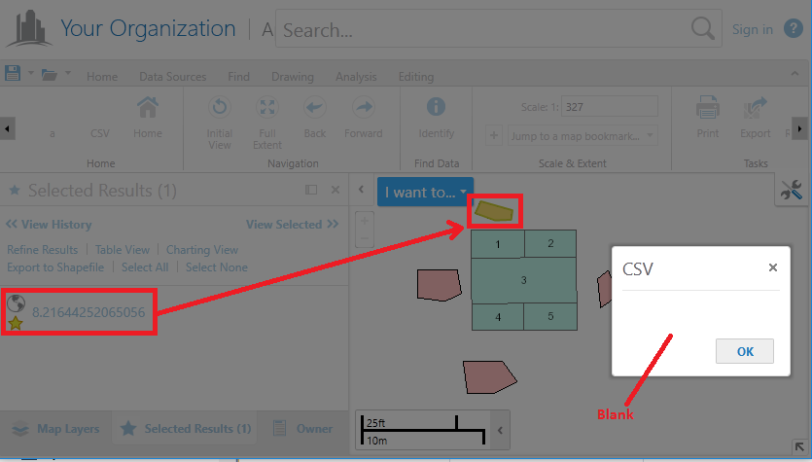Click Select None link
812x462 pixels.
[217, 267]
